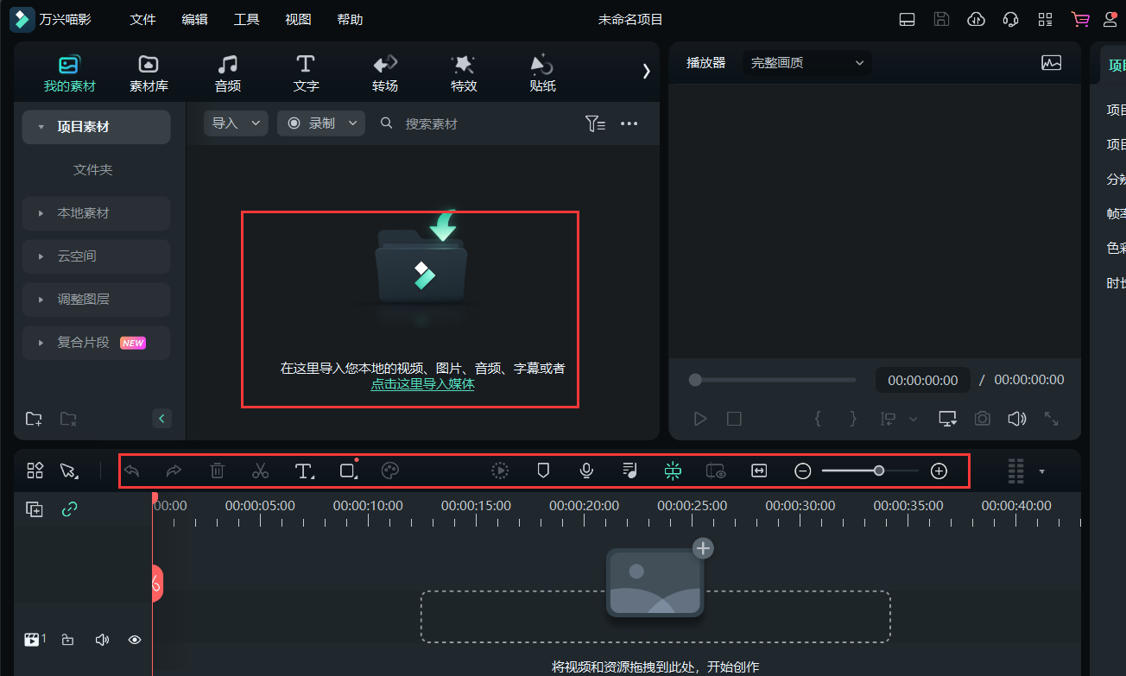Click the 录制 button
The width and height of the screenshot is (1126, 676).
[320, 123]
